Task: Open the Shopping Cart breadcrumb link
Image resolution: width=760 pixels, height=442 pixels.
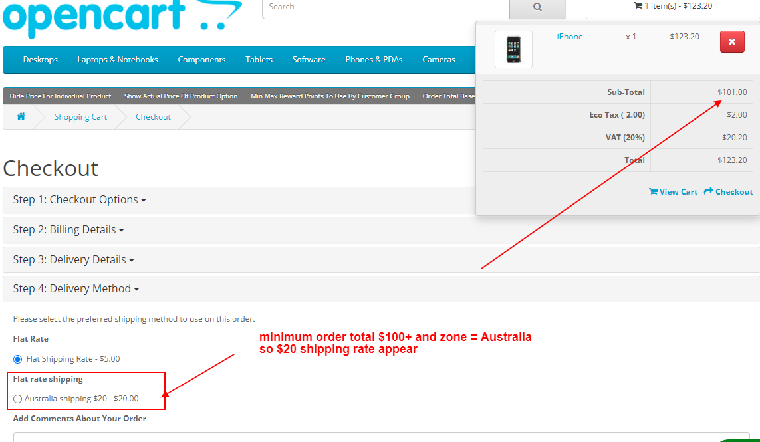Action: (x=80, y=116)
